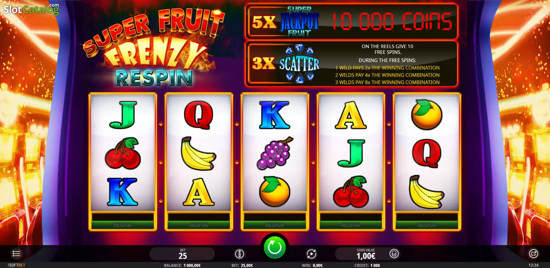Image resolution: width=550 pixels, height=268 pixels.
Task: Click the 5x Super Jackpot Fruit panel
Action: tap(351, 21)
